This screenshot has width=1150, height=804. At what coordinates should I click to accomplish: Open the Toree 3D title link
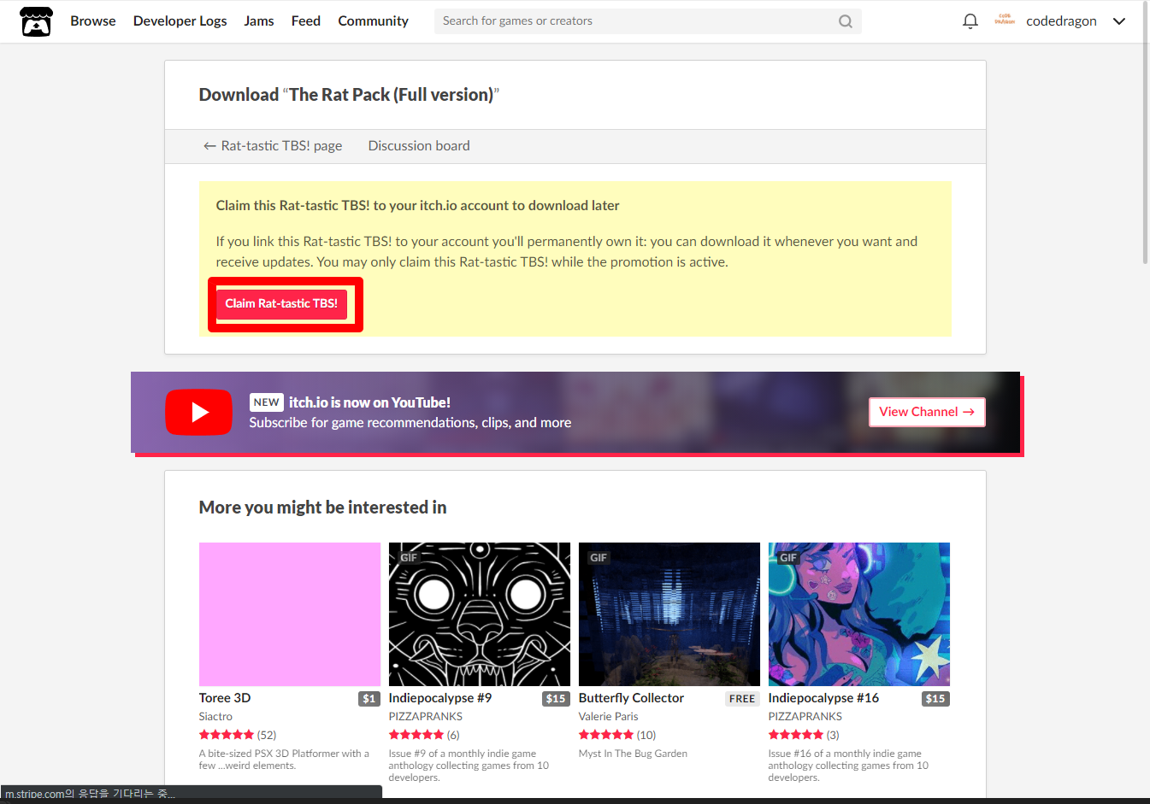pos(225,698)
